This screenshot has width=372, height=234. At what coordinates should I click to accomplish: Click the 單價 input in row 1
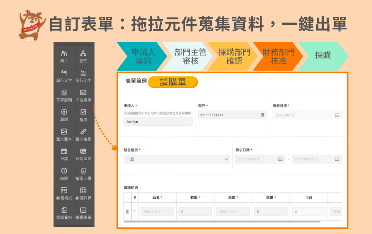tap(271, 212)
